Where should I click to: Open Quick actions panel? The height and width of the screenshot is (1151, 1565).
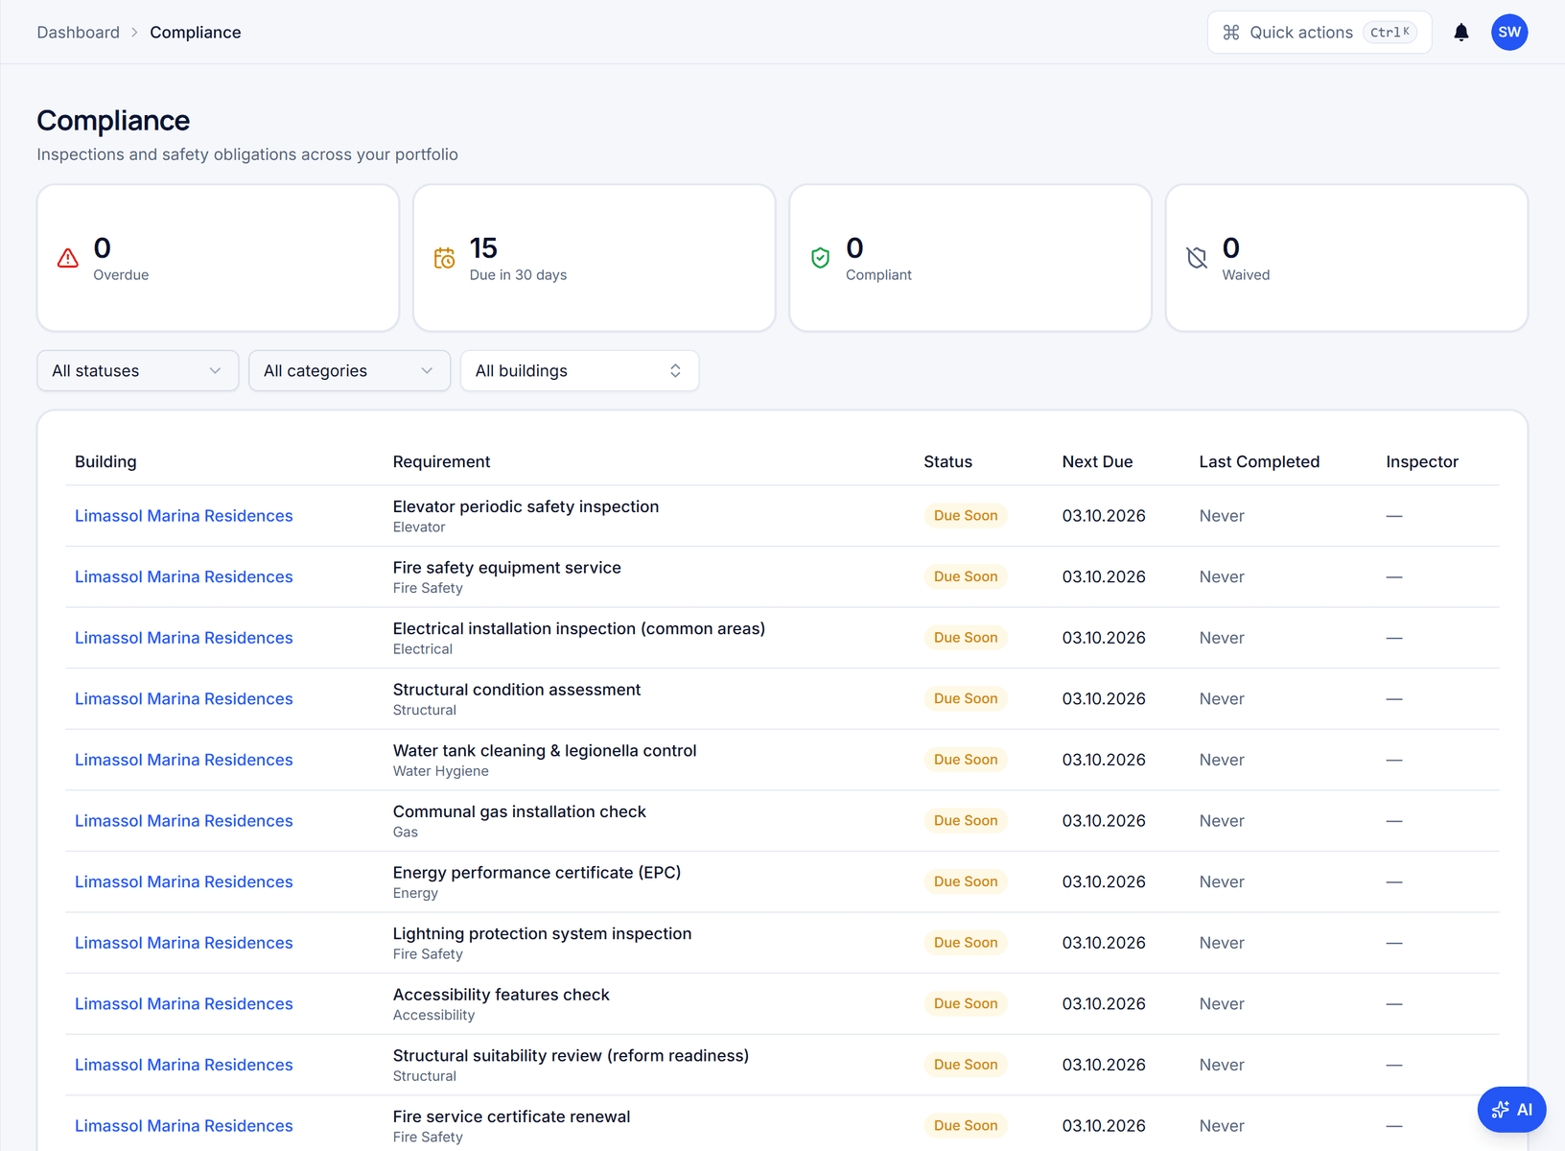tap(1320, 33)
